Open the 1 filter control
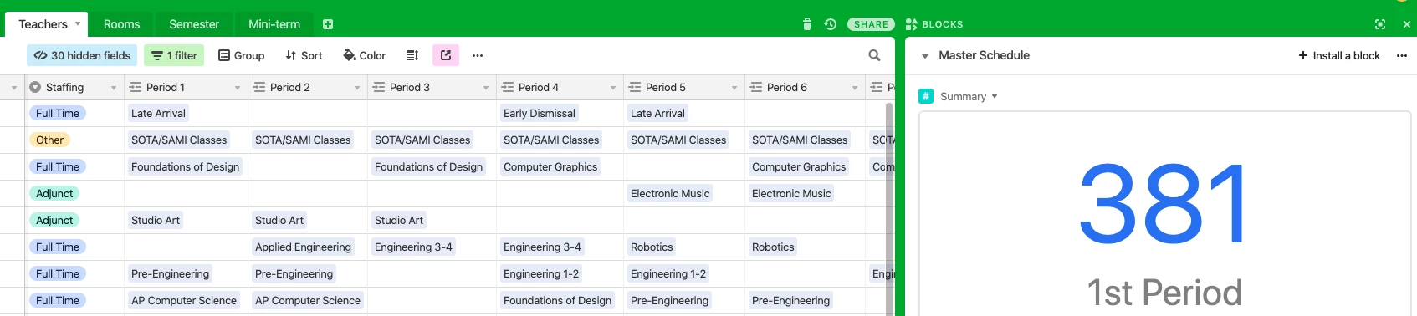 174,55
